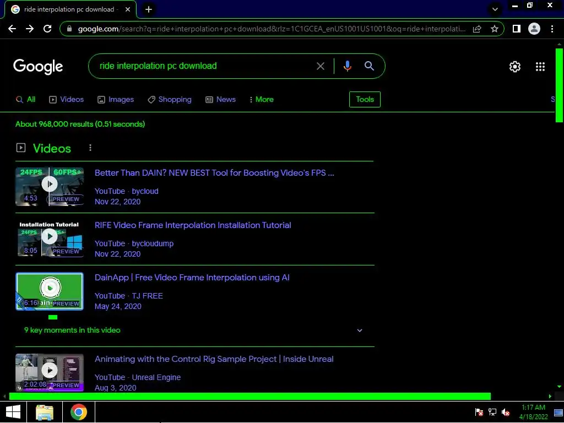Viewport: 564px width, 423px height.
Task: Expand the More search categories menu
Action: (262, 100)
